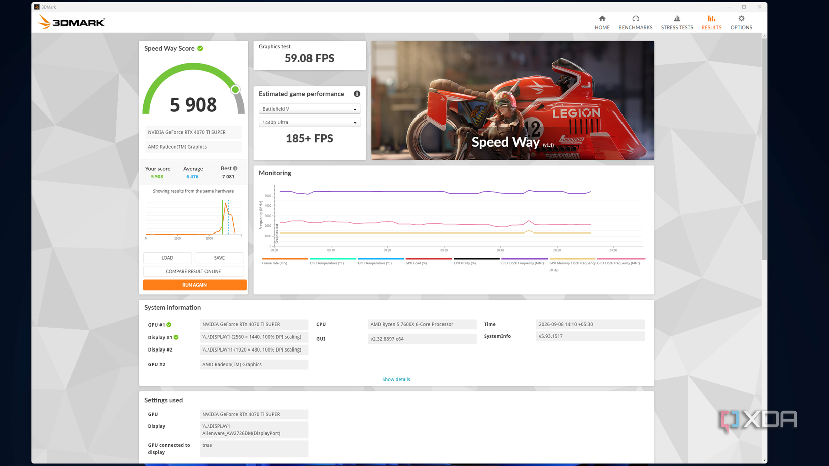Click the 185+ FPS estimated performance value
Viewport: 829px width, 466px height.
coord(309,139)
